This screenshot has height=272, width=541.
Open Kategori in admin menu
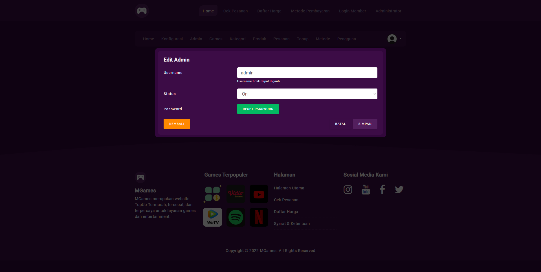pos(237,39)
